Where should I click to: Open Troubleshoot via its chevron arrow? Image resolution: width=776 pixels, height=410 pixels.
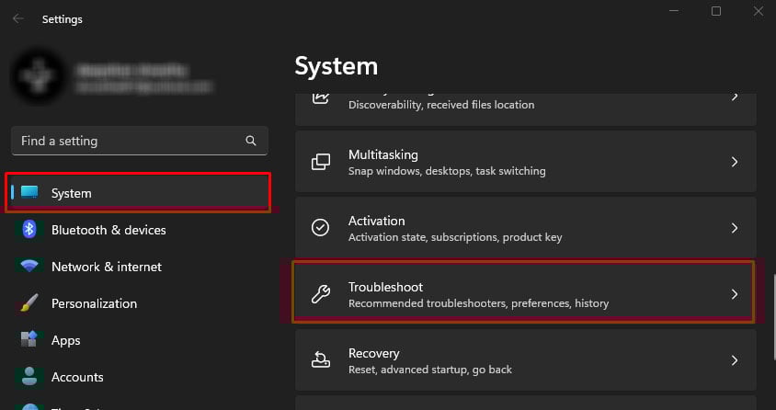(x=734, y=294)
